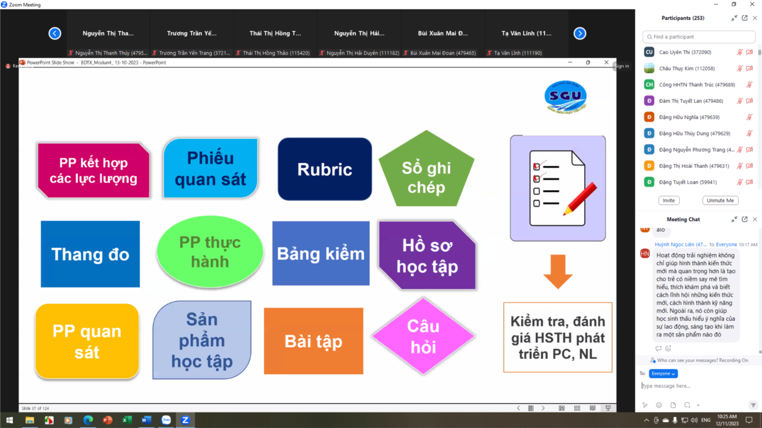Expand more chat options chevron

point(698,405)
